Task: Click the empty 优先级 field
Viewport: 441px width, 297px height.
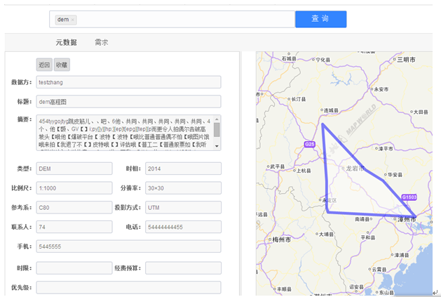Action: coord(128,287)
